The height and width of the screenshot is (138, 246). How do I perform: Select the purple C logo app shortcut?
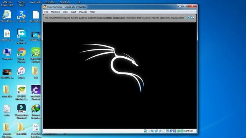[36, 93]
